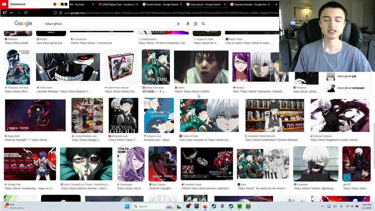Start a voice search with the microphone
The width and height of the screenshot is (375, 211).
pos(188,24)
